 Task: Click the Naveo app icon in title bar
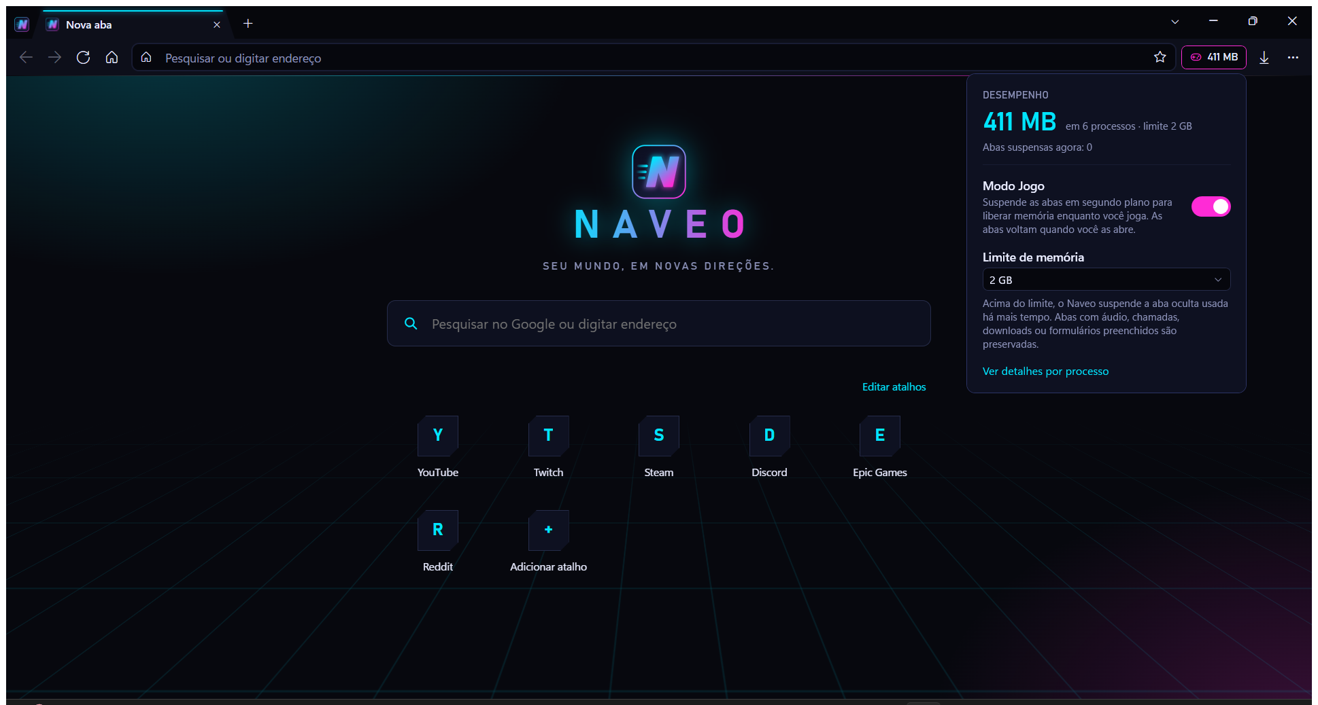[x=22, y=24]
